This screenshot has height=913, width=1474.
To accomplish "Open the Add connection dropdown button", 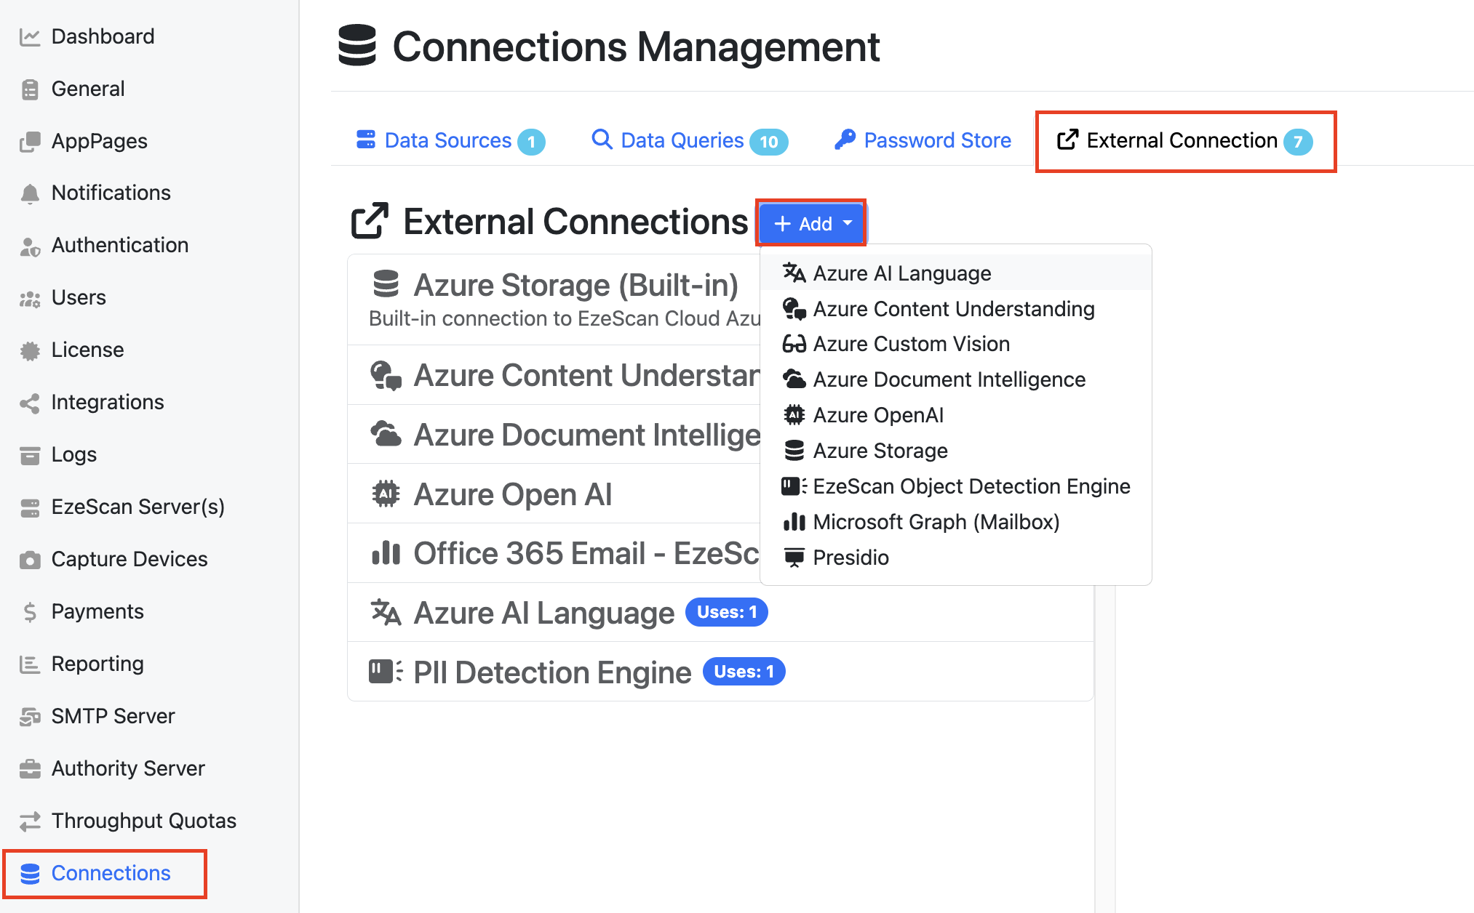I will 811,223.
